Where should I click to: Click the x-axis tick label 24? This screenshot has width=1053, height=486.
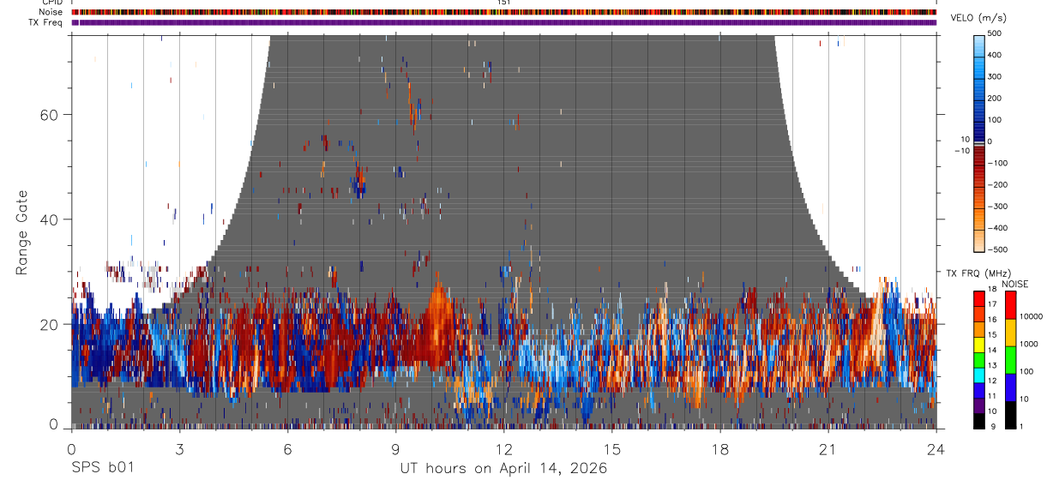(x=936, y=449)
